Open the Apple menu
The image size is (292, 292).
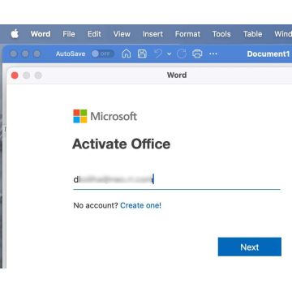pos(15,34)
